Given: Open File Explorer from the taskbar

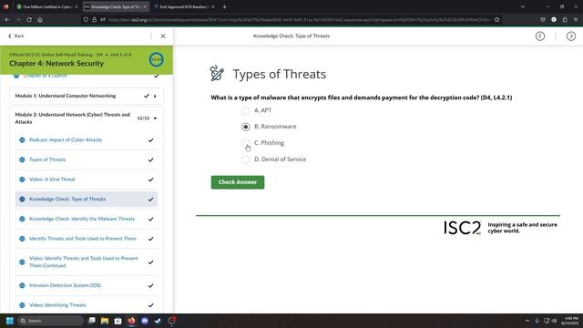Looking at the screenshot, I should click(x=105, y=321).
